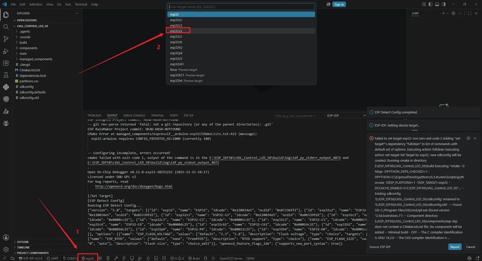
Task: Open the Search view in activity bar
Action: (6, 27)
